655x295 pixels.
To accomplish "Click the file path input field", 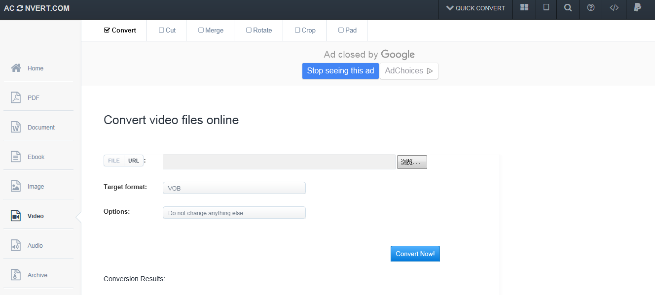I will coord(279,162).
